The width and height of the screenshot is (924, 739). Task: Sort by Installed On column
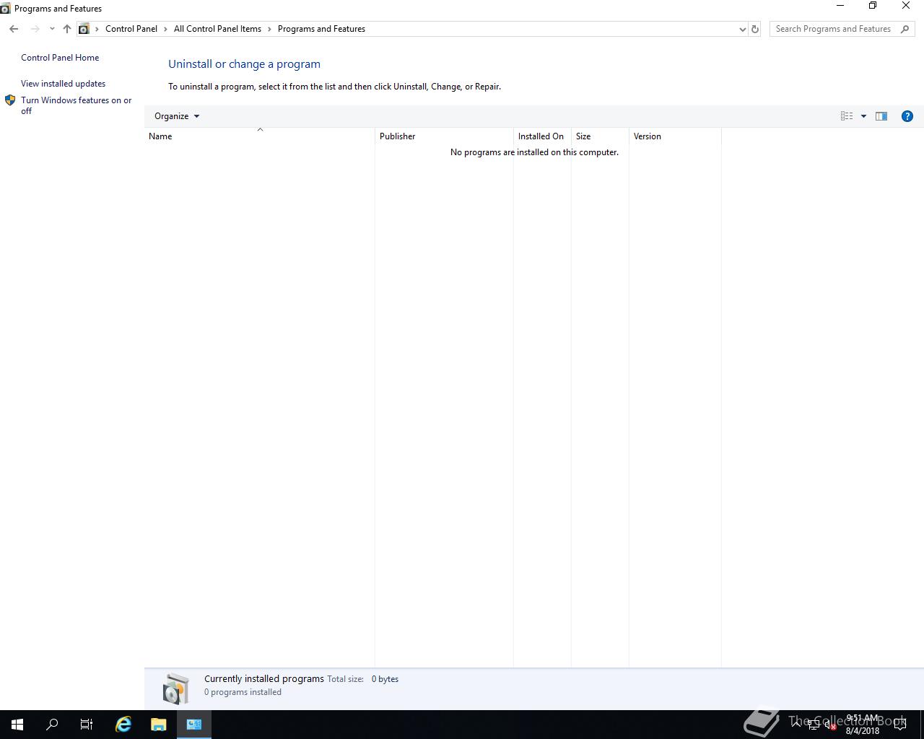pyautogui.click(x=542, y=136)
